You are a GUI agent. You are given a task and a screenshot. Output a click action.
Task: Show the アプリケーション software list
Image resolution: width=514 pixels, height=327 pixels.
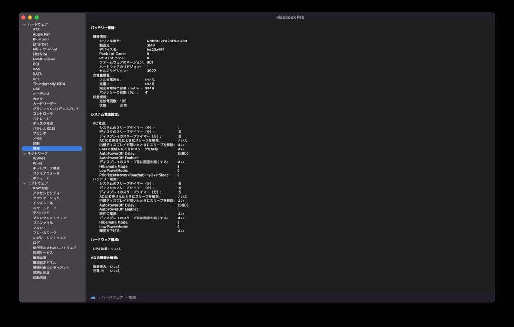(46, 198)
